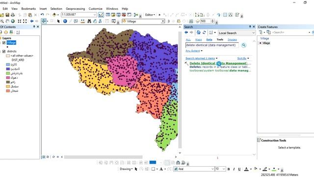This screenshot has width=314, height=177.
Task: Select the Identify tool
Action: [65, 21]
